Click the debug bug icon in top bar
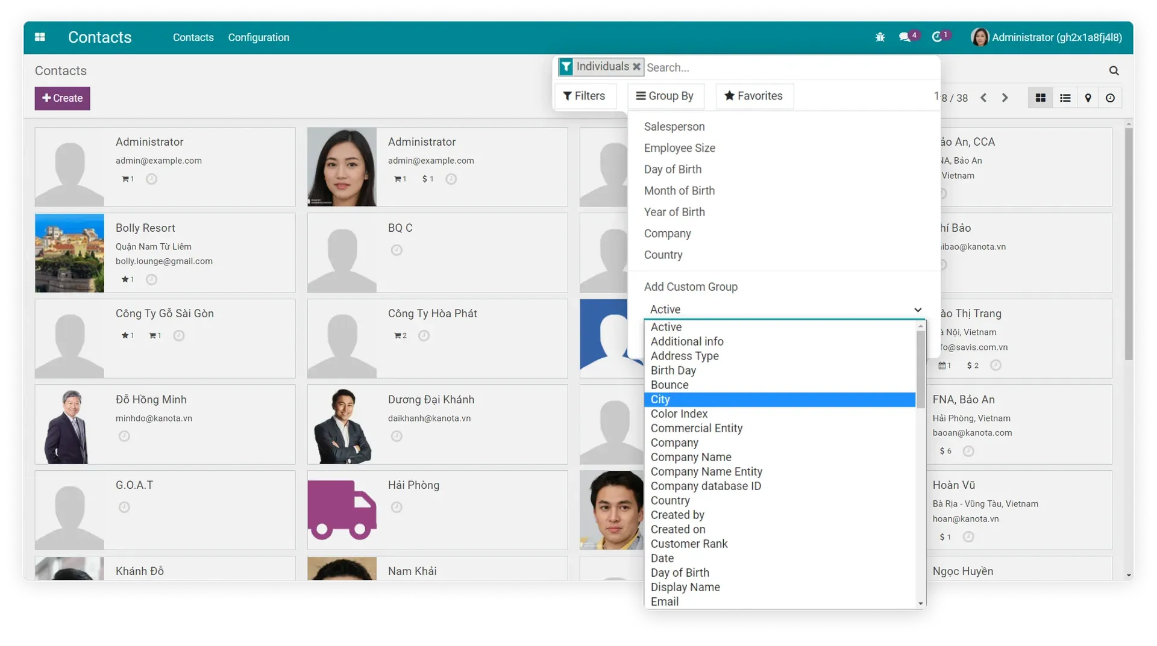Viewport: 1157px width, 646px height. tap(880, 37)
